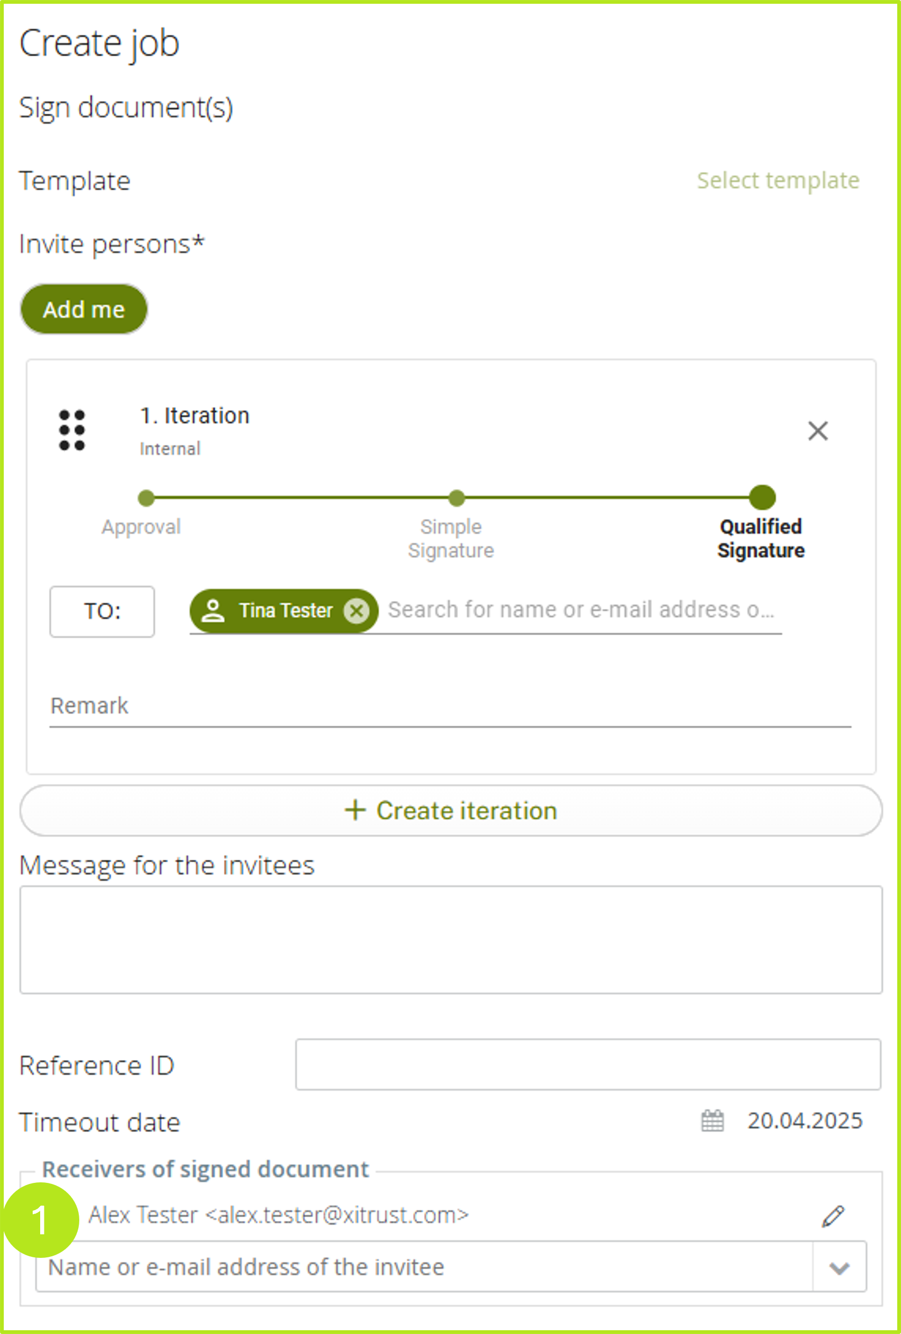Click the Reference ID input

coord(588,1064)
